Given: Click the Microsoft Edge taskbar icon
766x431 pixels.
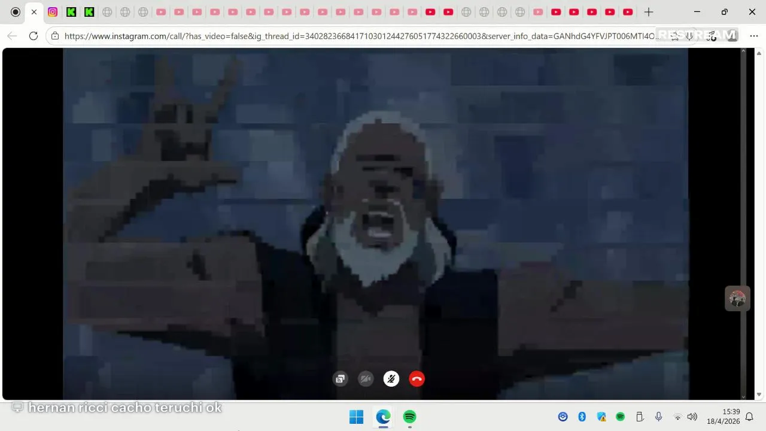Looking at the screenshot, I should (383, 417).
